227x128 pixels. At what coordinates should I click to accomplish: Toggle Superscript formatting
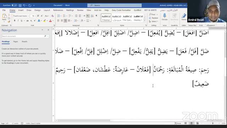35,21
